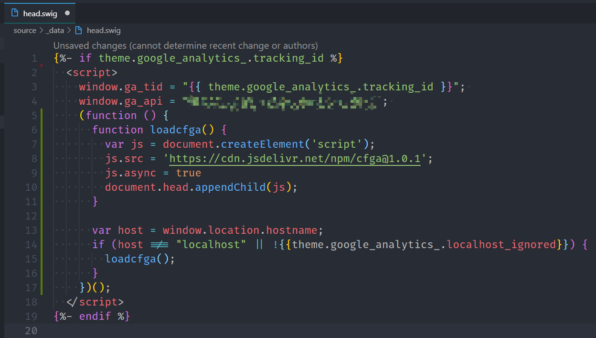Click the 'appendChild' method name
This screenshot has width=596, height=338.
[x=230, y=187]
